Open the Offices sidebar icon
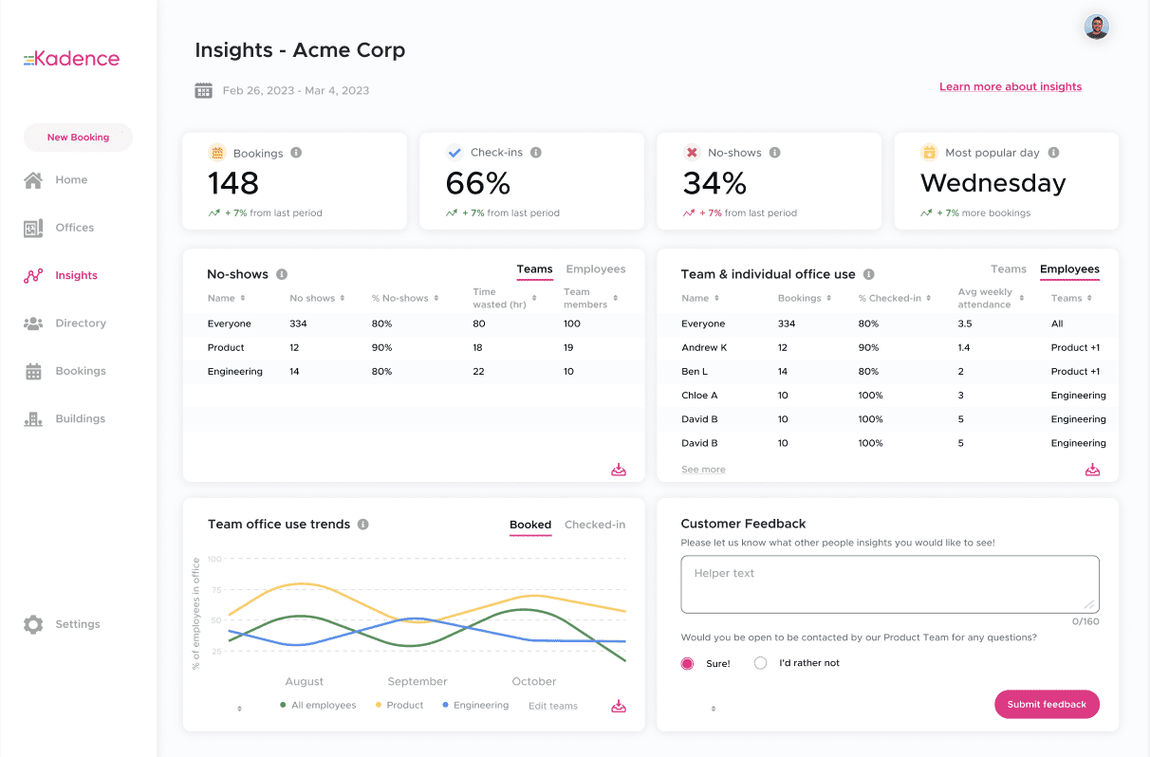The width and height of the screenshot is (1150, 757). (x=33, y=228)
